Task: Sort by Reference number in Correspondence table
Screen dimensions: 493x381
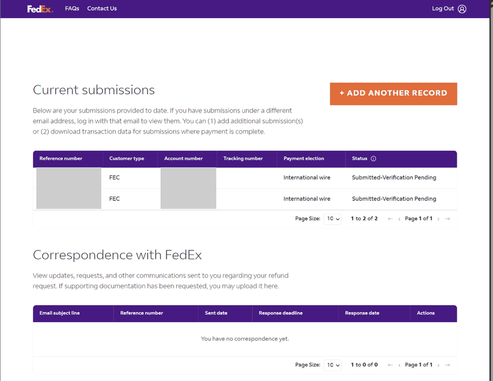Action: (141, 313)
